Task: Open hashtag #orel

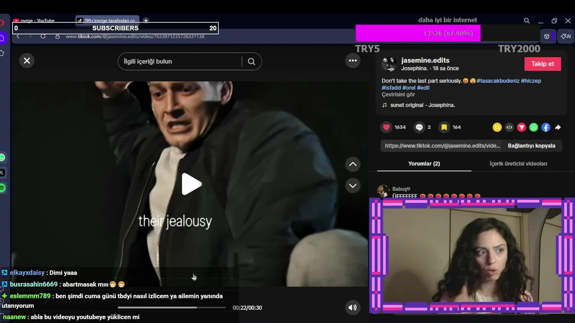Action: [409, 88]
